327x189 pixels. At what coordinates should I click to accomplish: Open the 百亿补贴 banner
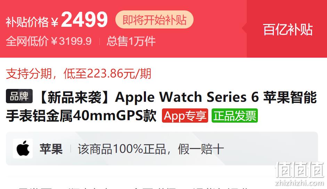[x=288, y=30]
